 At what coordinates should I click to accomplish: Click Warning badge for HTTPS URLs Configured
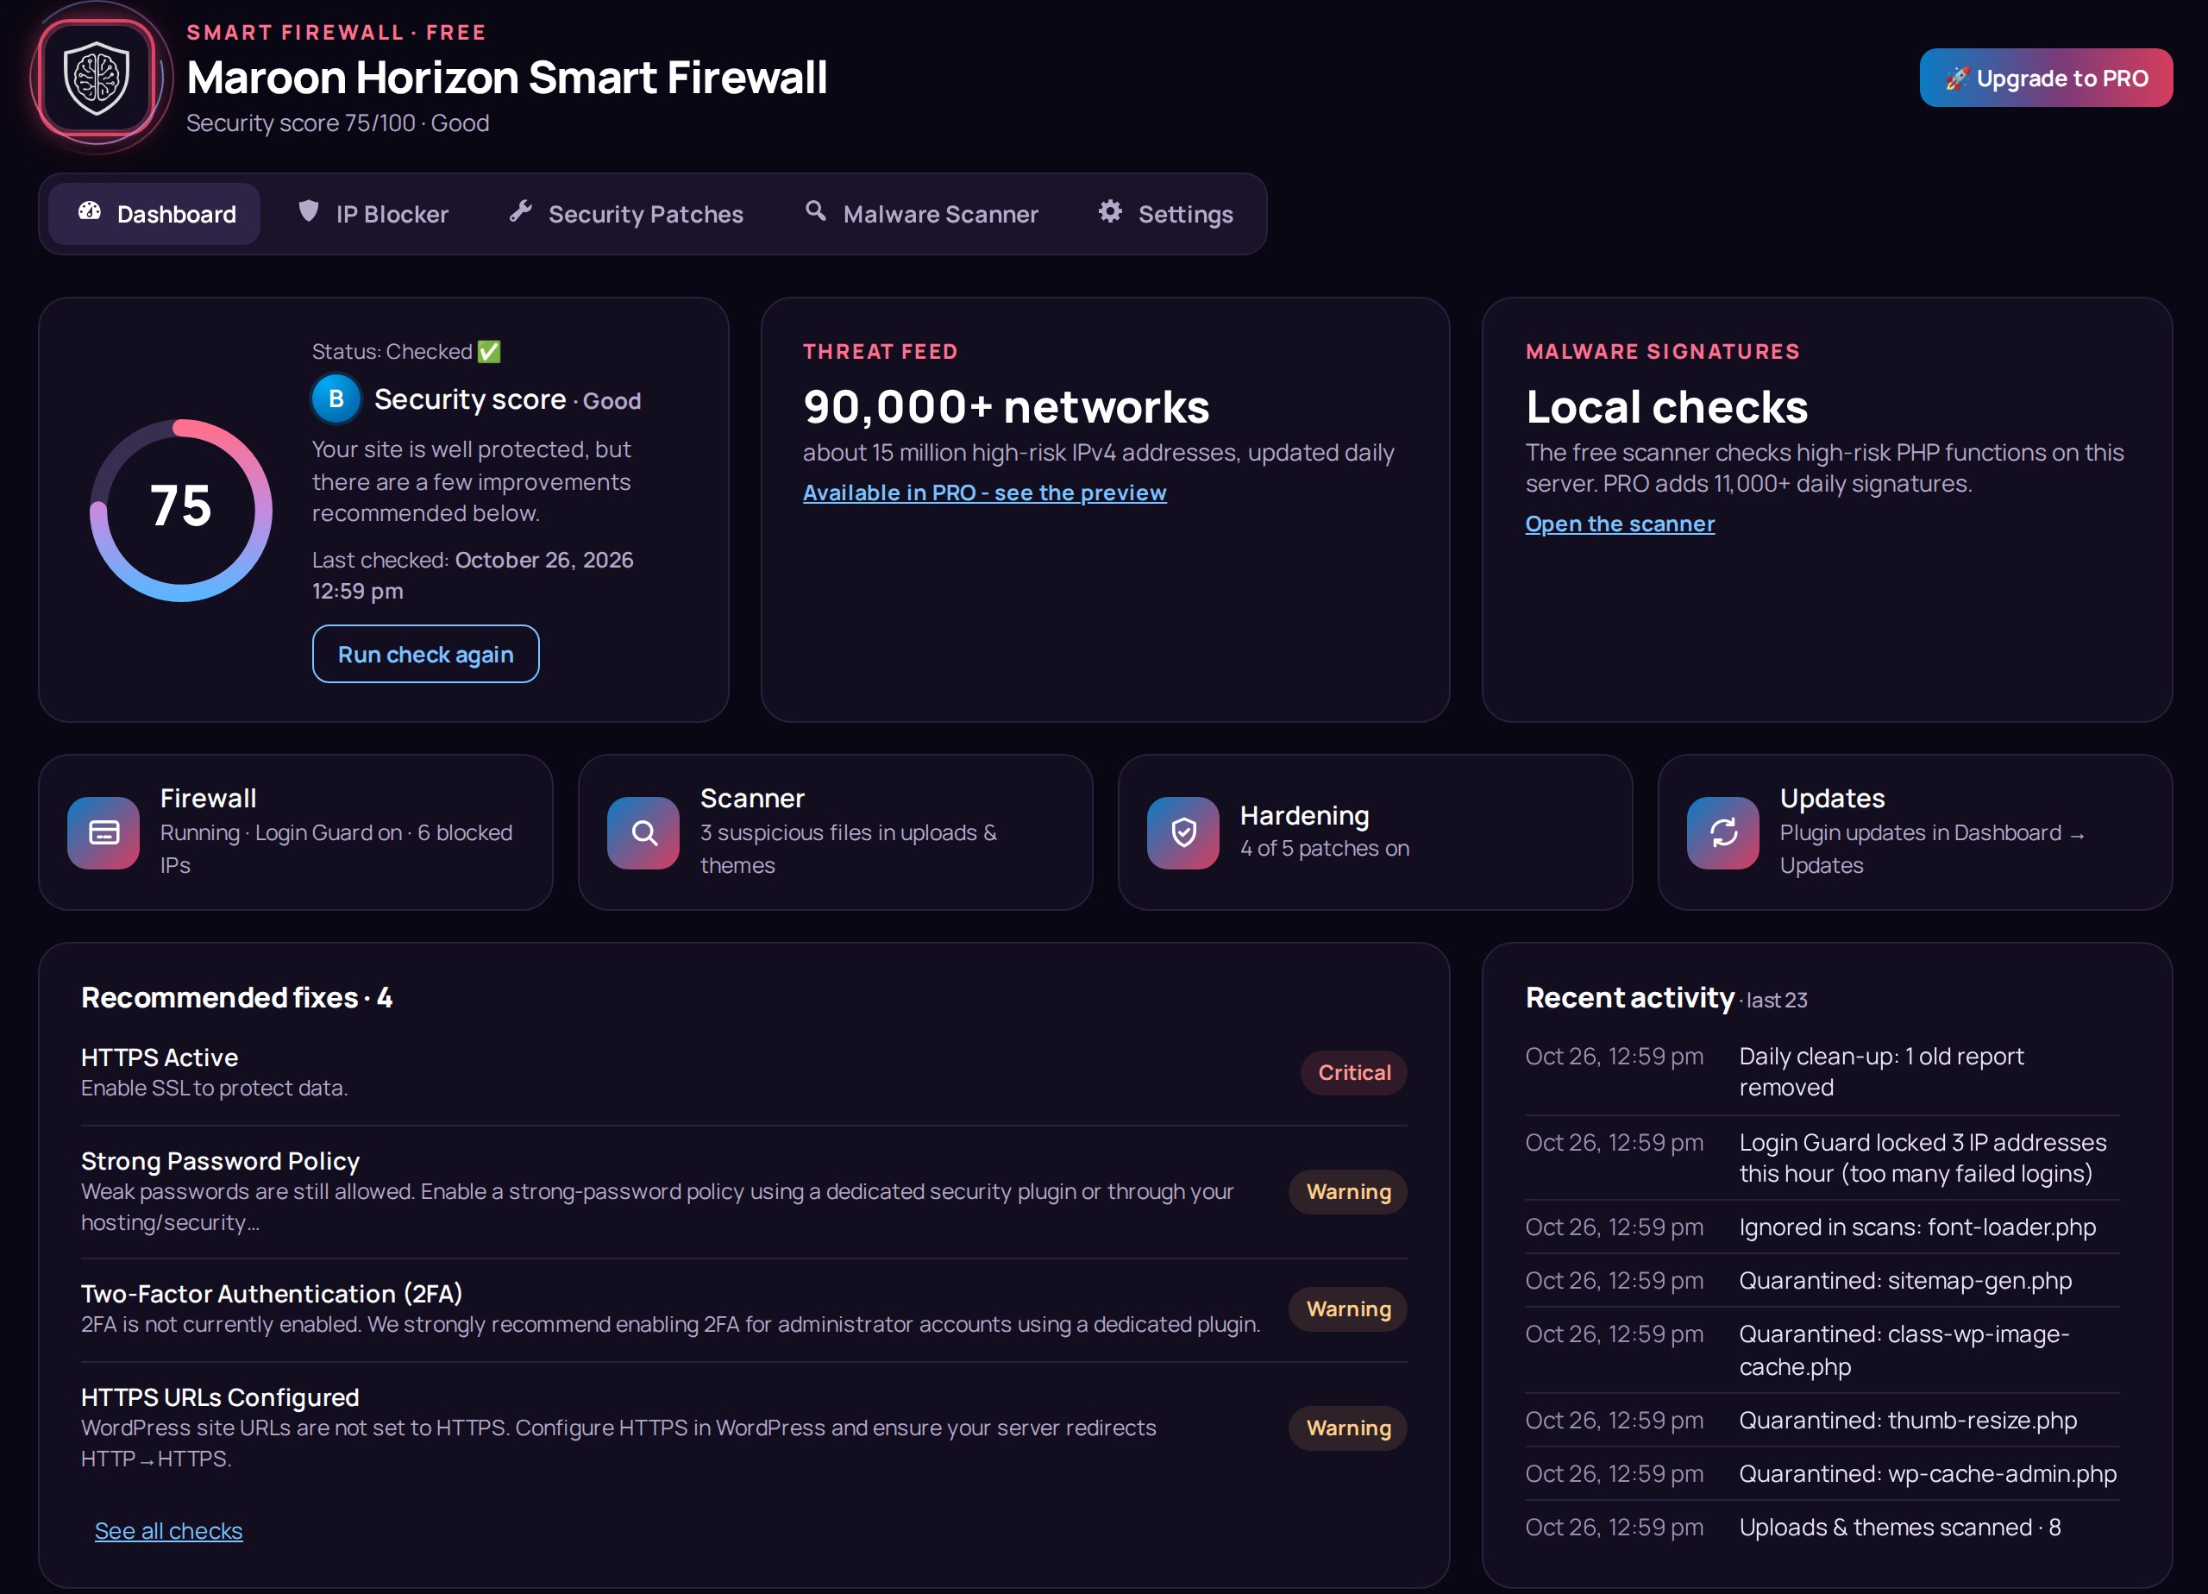point(1348,1428)
